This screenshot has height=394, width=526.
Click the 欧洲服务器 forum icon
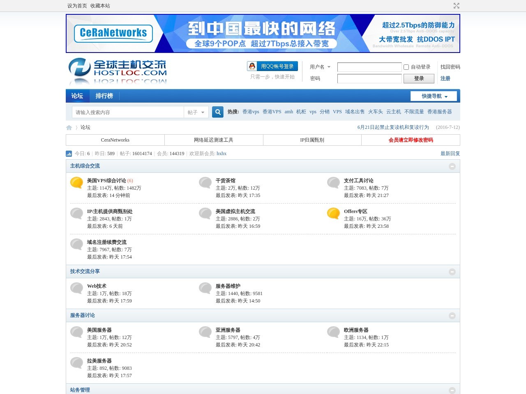tap(333, 332)
